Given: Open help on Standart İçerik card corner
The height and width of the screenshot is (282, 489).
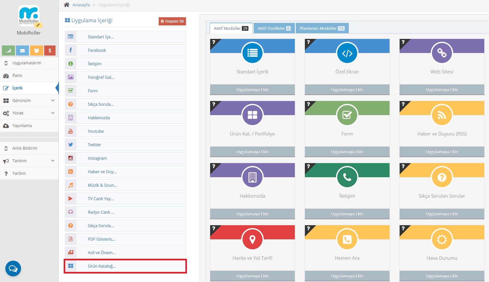Looking at the screenshot, I should pyautogui.click(x=214, y=42).
